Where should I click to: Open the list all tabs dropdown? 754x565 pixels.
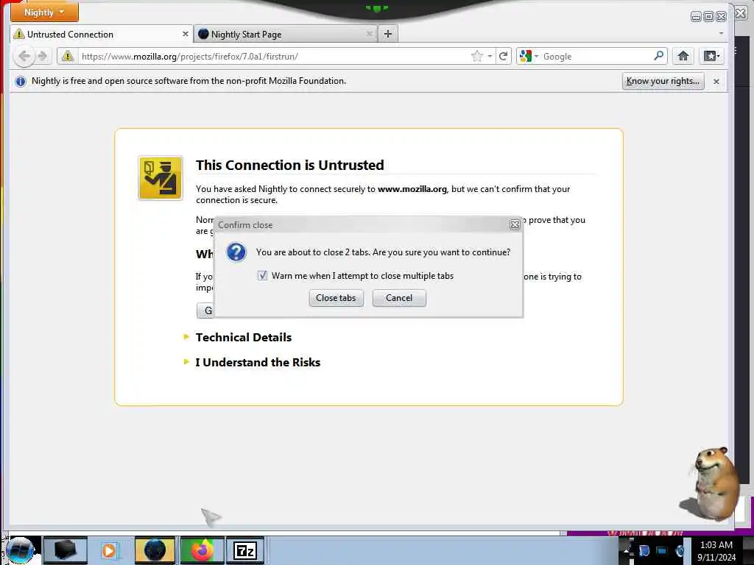coord(721,34)
